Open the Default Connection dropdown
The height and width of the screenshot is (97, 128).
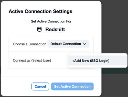68,44
